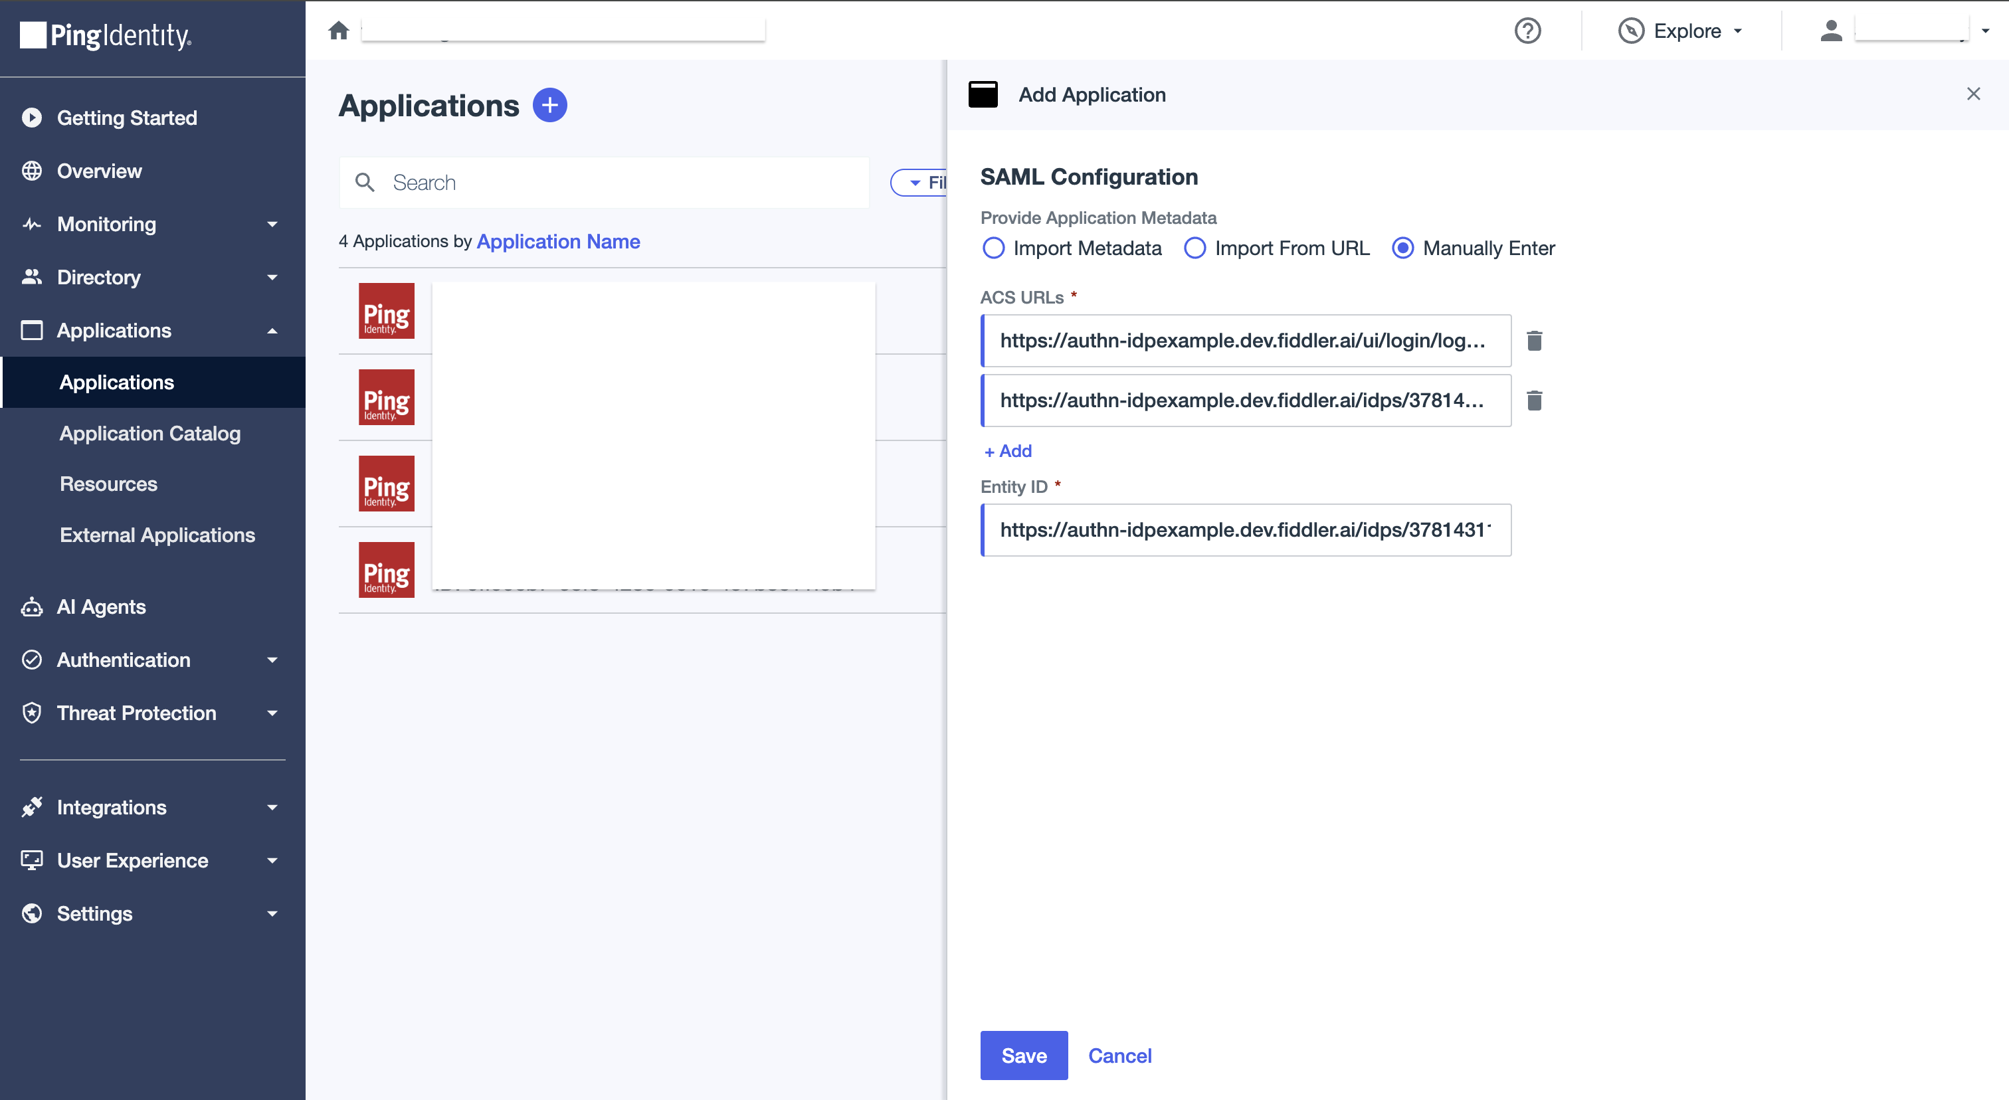Open the Filter dropdown

coord(919,183)
